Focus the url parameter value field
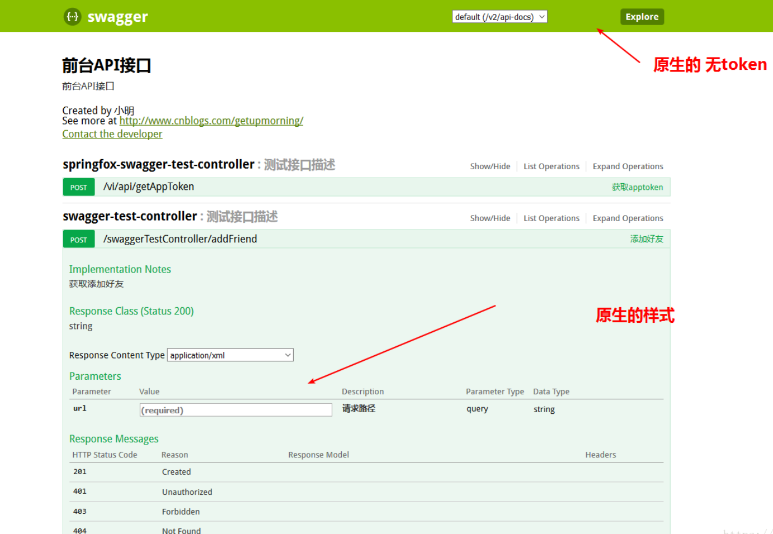 click(236, 410)
